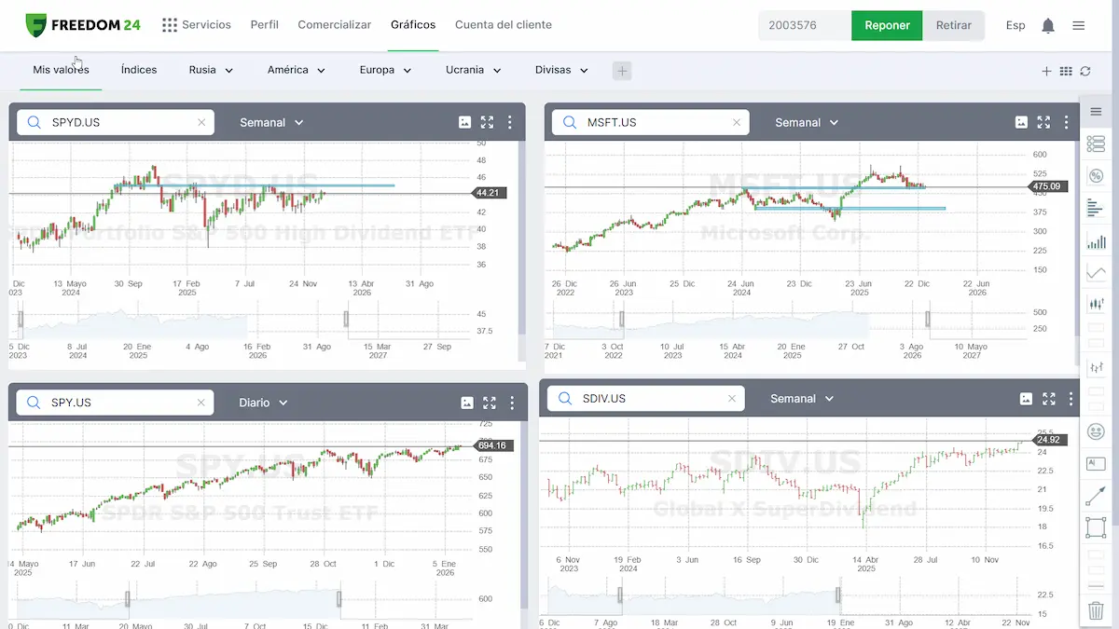Open the hamburger menu in the header

[1079, 26]
